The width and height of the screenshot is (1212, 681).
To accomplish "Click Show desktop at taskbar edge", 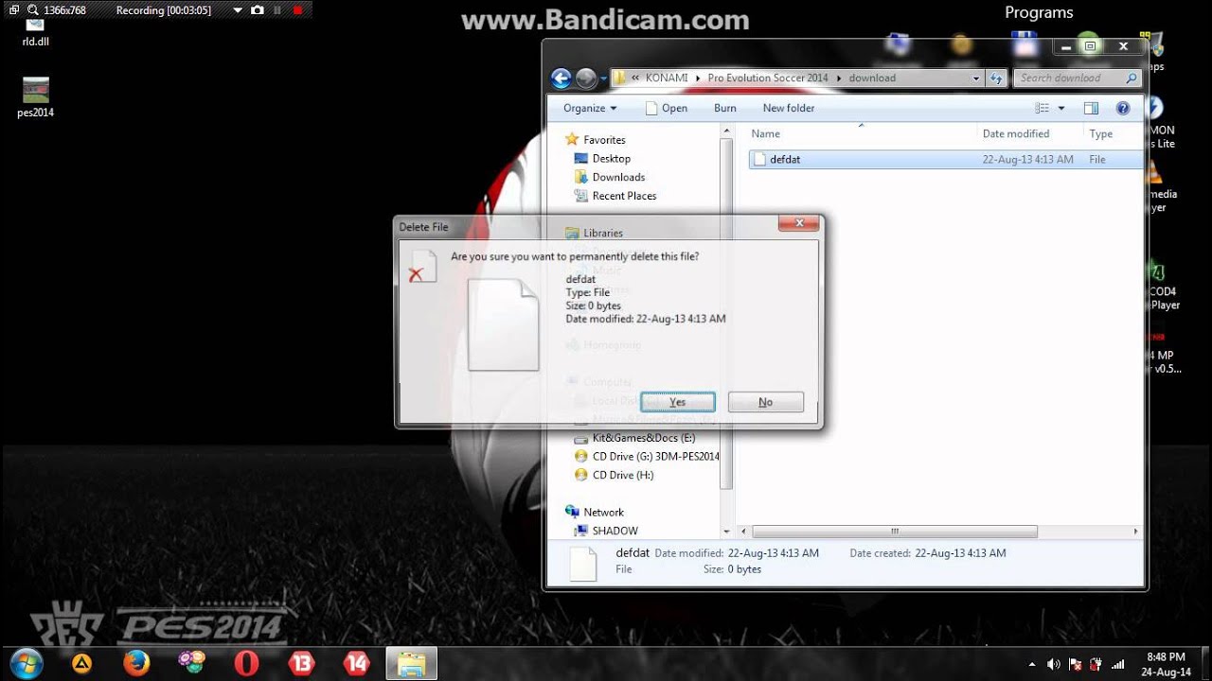I will [x=1204, y=664].
